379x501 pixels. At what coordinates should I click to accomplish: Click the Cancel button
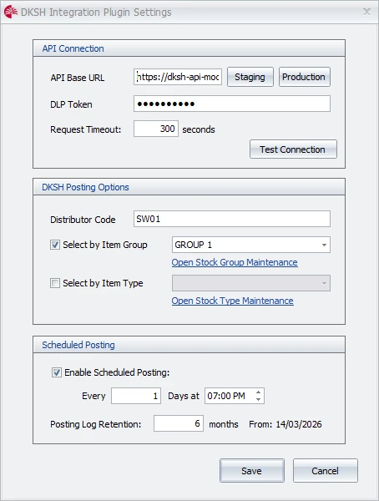tap(326, 471)
